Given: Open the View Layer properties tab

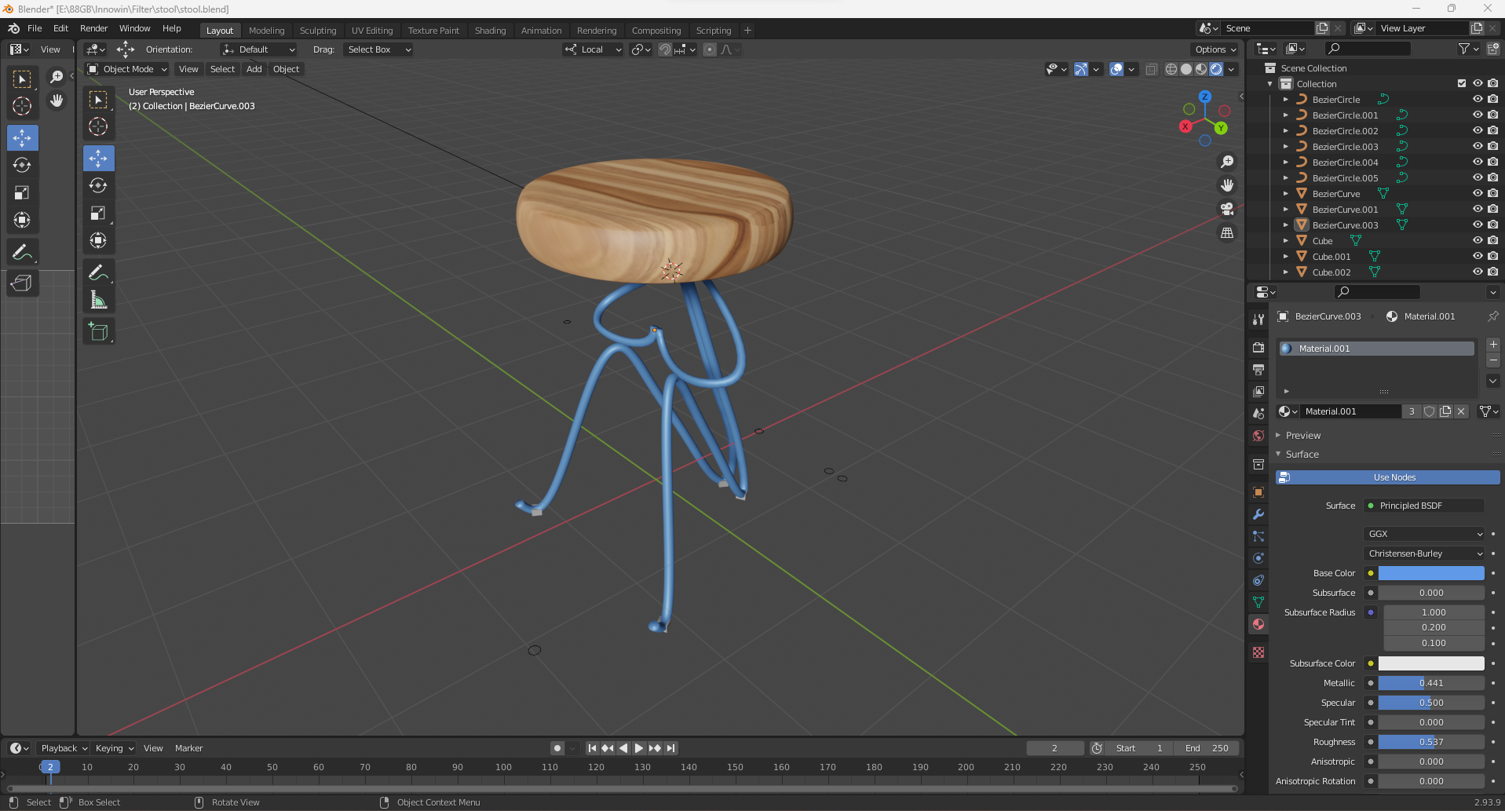Looking at the screenshot, I should (1258, 392).
